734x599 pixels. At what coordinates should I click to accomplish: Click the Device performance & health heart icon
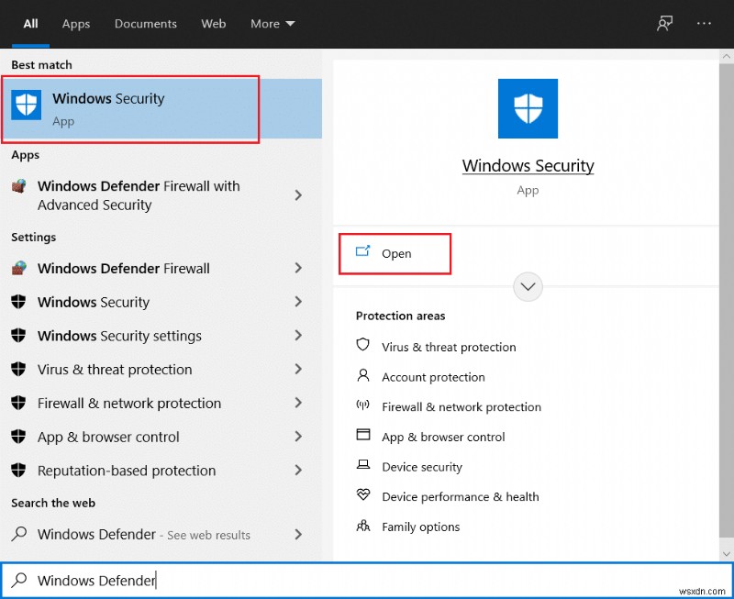click(x=363, y=496)
